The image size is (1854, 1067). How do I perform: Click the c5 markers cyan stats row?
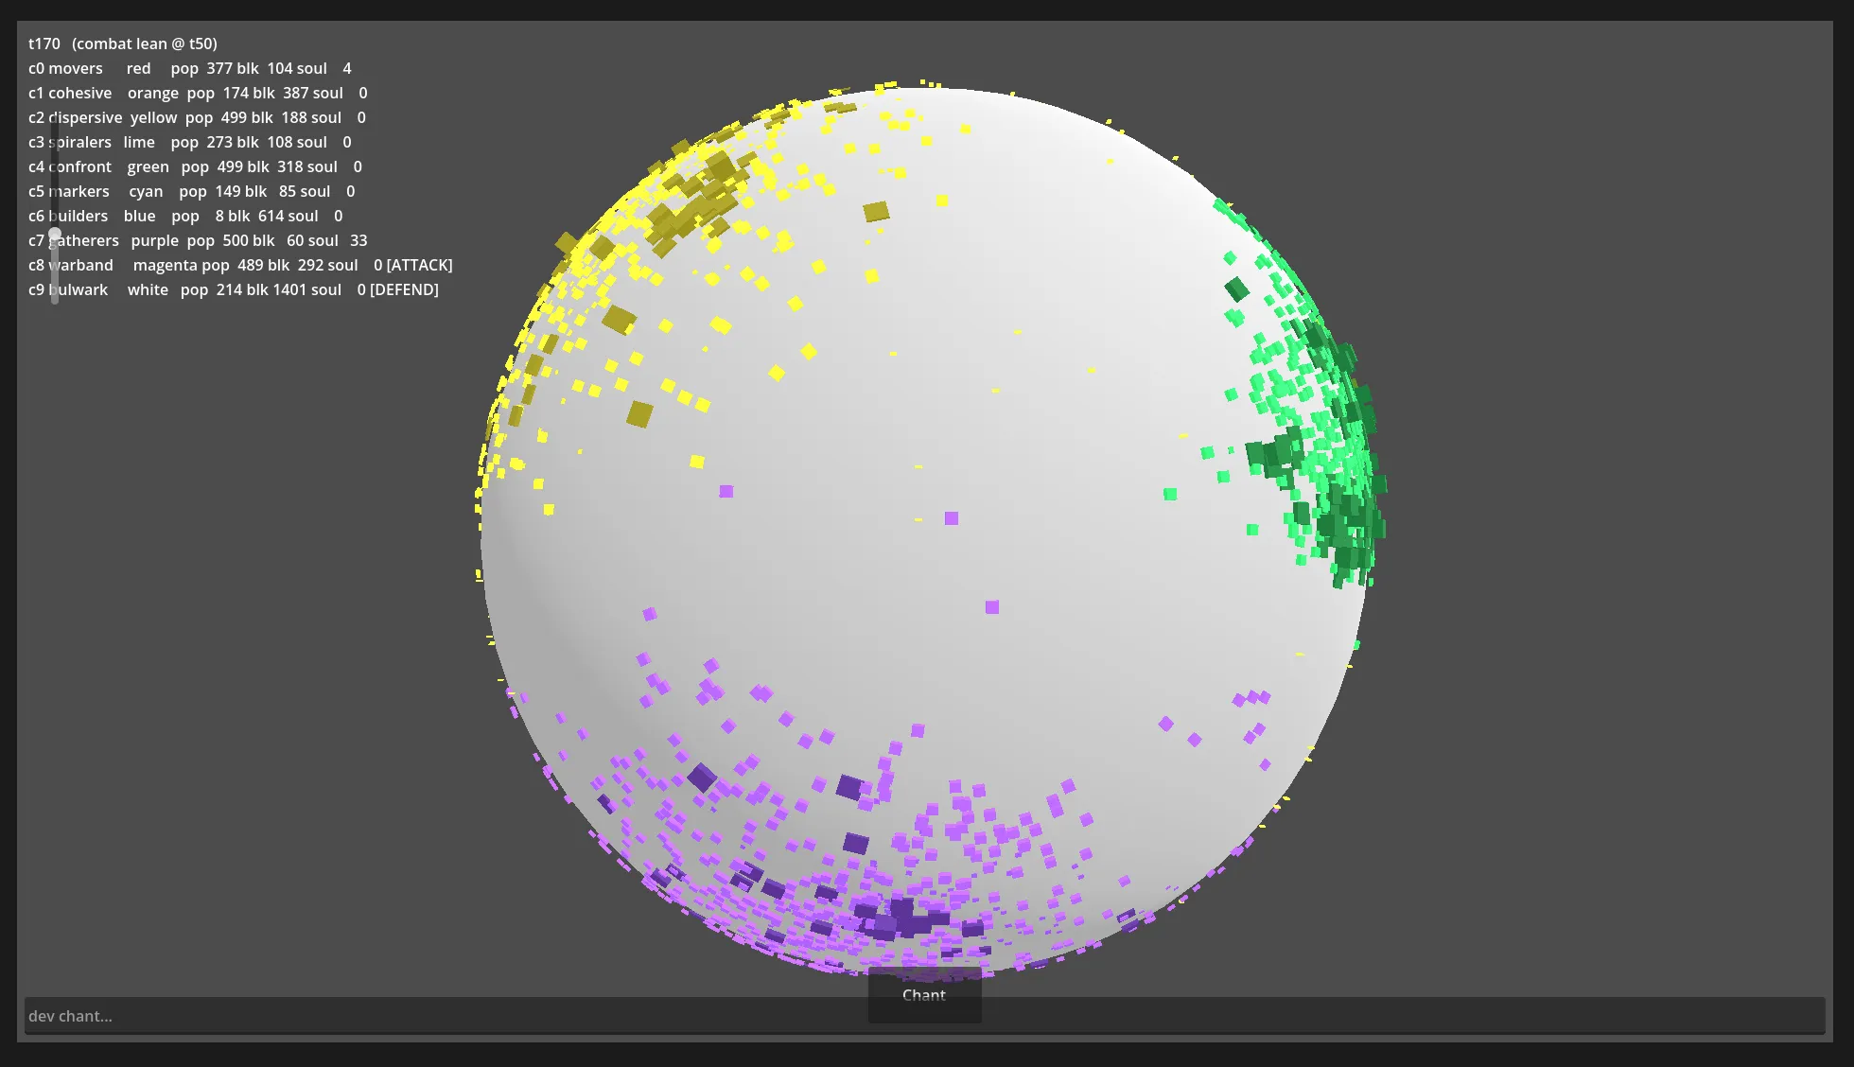(192, 191)
